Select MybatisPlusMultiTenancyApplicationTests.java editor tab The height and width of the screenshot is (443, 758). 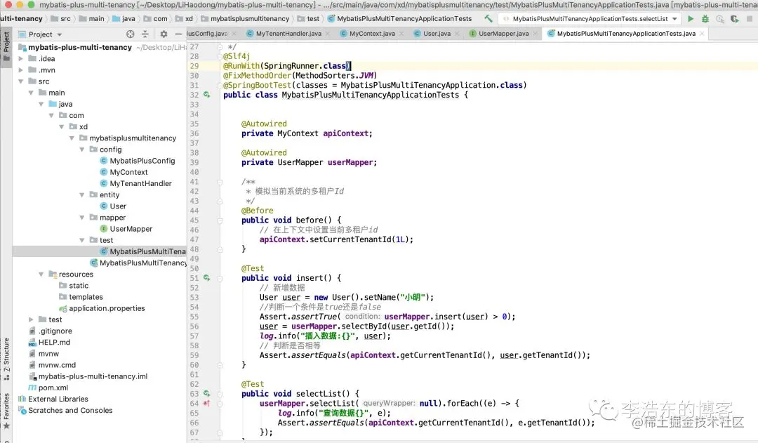[626, 34]
